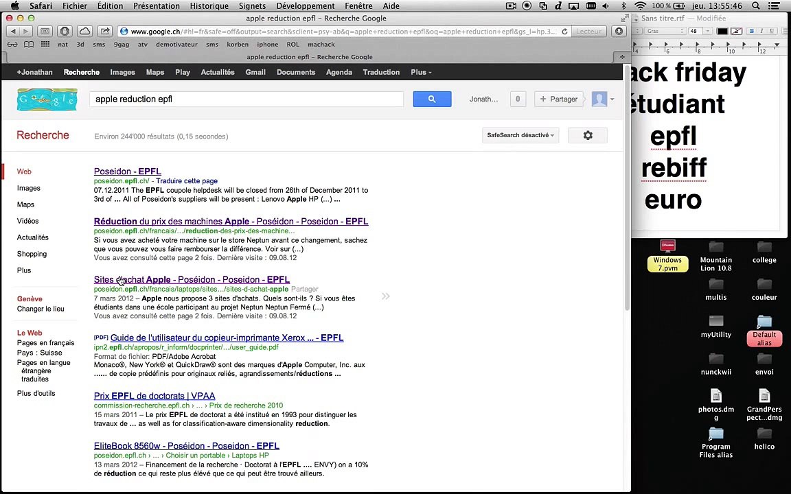Open Gmail from the Google bar
Viewport: 791px width, 494px height.
pos(255,72)
